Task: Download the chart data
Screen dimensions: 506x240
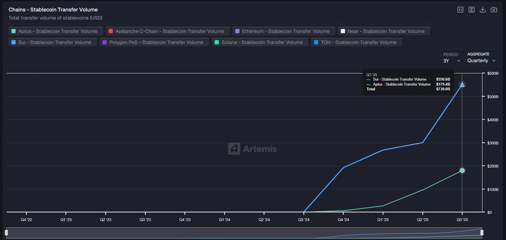Action: 483,10
